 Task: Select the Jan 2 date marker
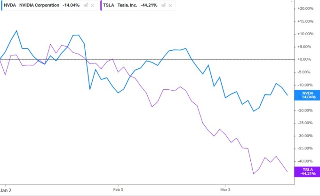click(x=6, y=190)
